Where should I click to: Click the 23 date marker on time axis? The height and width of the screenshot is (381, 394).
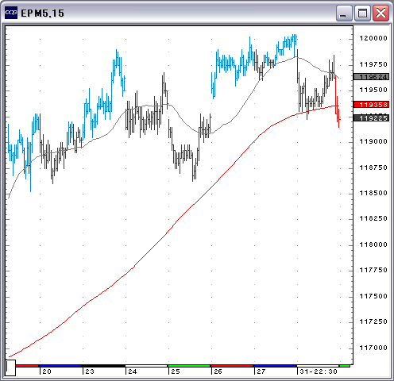pos(90,371)
